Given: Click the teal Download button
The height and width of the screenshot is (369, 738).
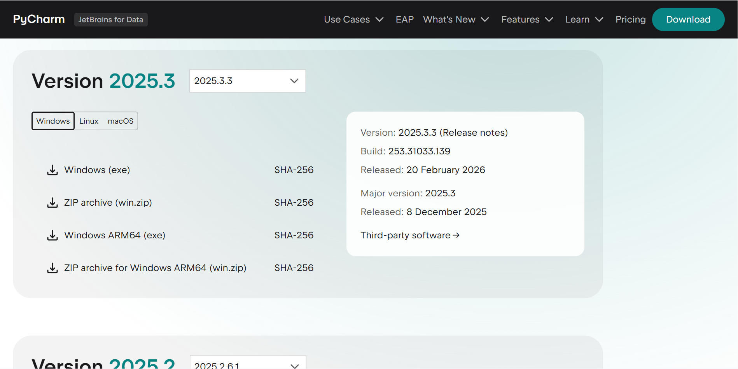Looking at the screenshot, I should (688, 19).
